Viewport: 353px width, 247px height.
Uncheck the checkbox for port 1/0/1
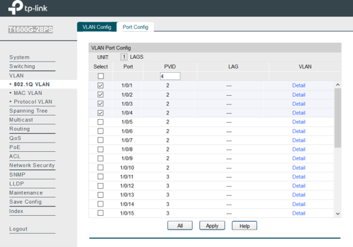(100, 86)
